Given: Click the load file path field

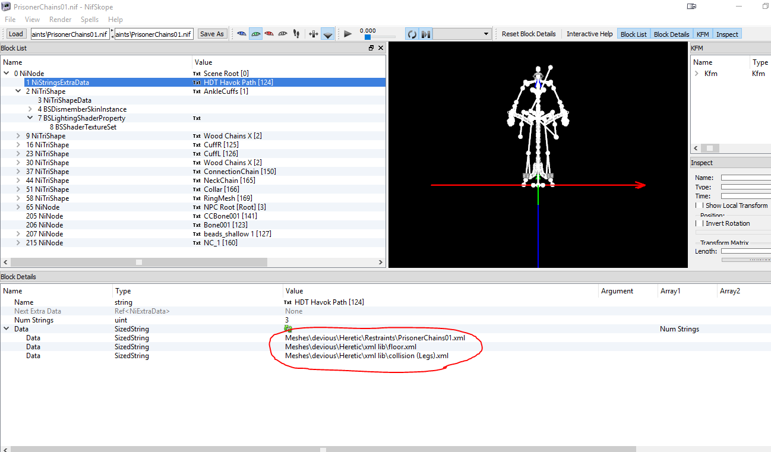Looking at the screenshot, I should coord(70,34).
